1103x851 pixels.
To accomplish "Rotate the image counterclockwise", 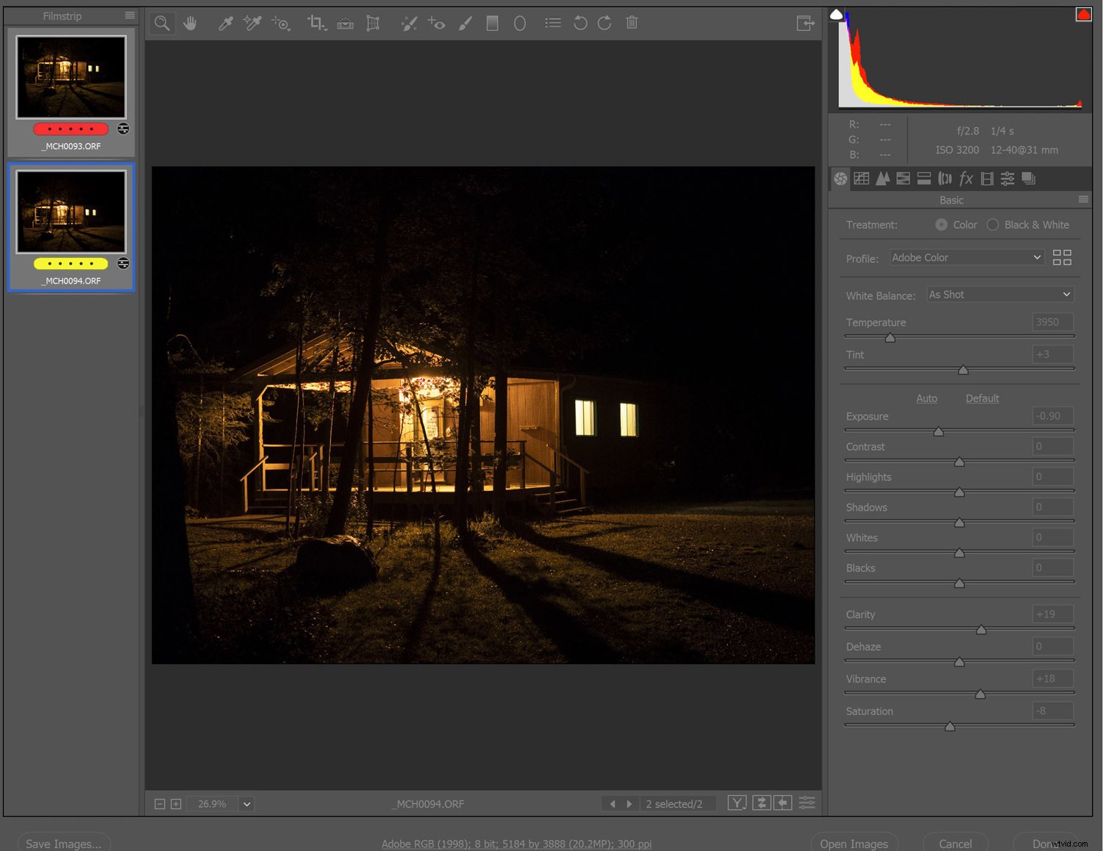I will pos(580,23).
